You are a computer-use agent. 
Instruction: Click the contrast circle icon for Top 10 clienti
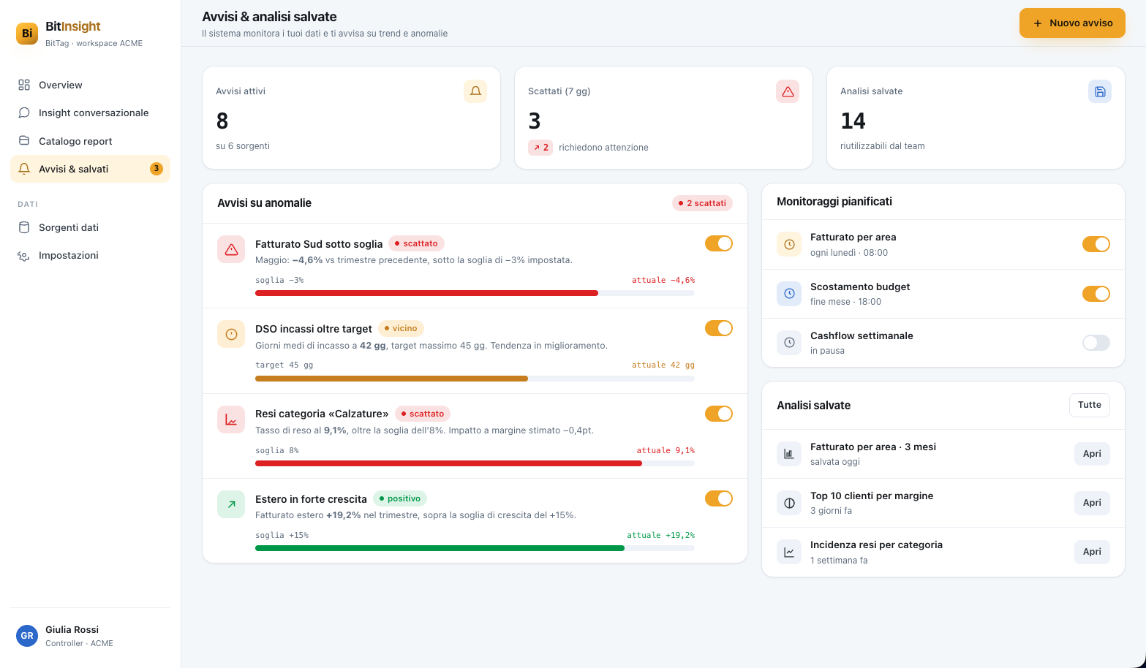[x=789, y=503]
